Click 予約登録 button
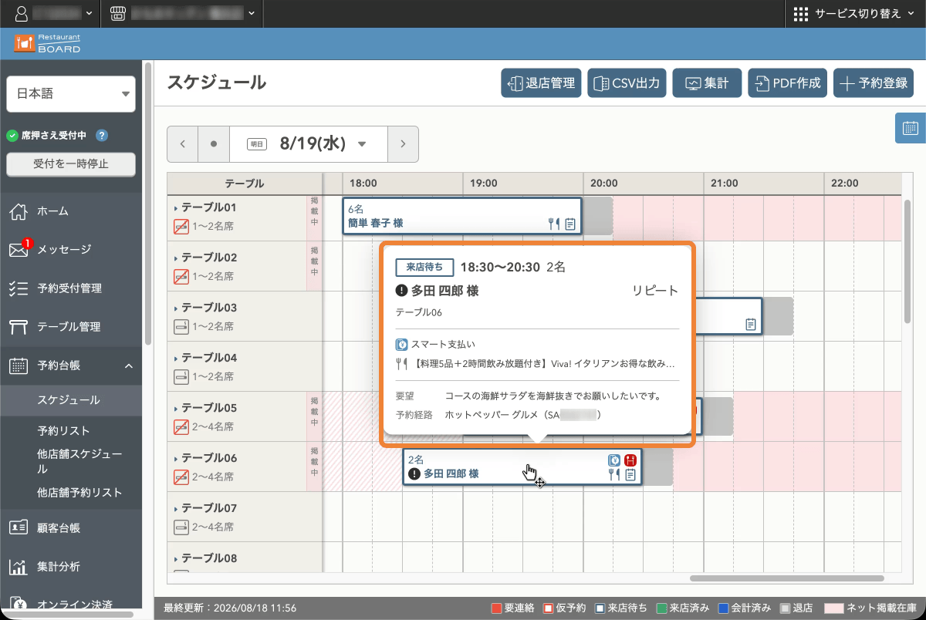 coord(874,83)
